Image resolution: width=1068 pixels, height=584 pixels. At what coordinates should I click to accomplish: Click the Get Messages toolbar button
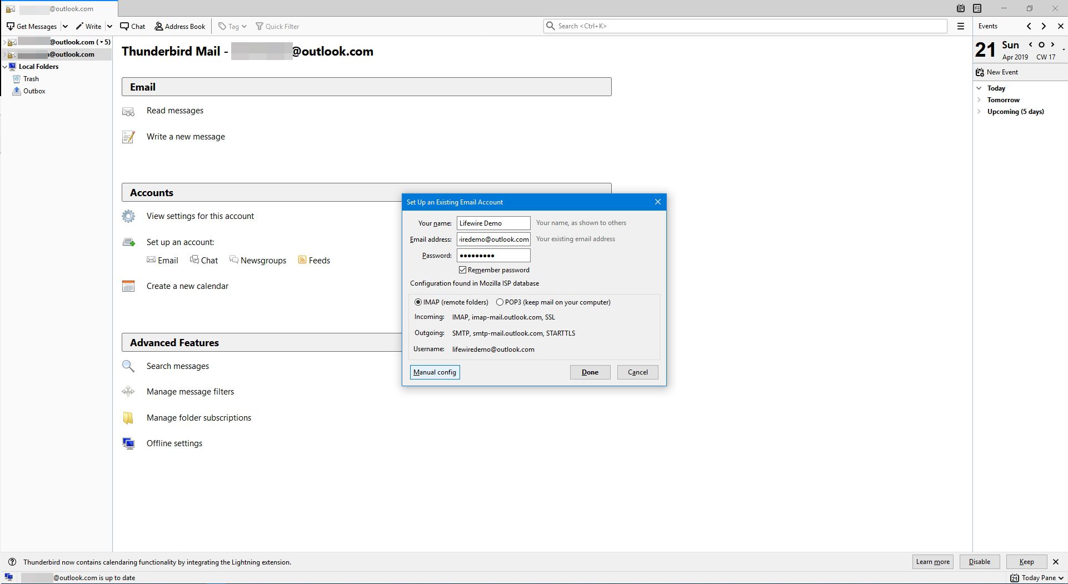[32, 26]
